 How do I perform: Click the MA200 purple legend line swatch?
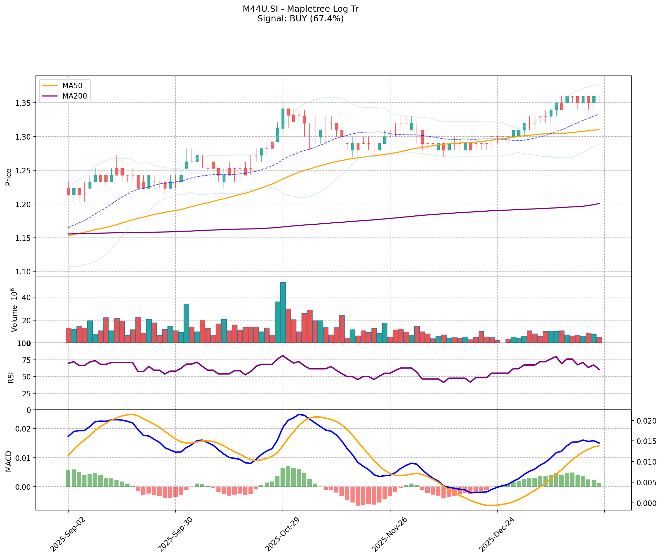(50, 96)
